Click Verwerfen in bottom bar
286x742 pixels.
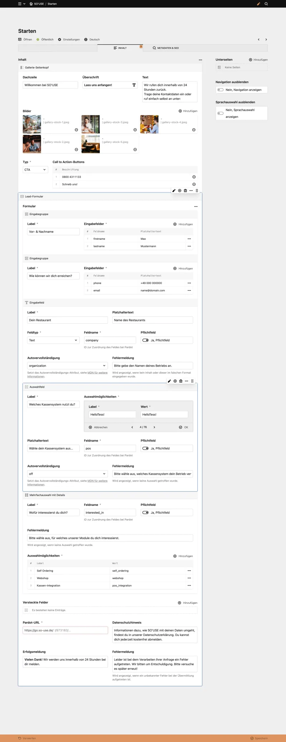27,738
